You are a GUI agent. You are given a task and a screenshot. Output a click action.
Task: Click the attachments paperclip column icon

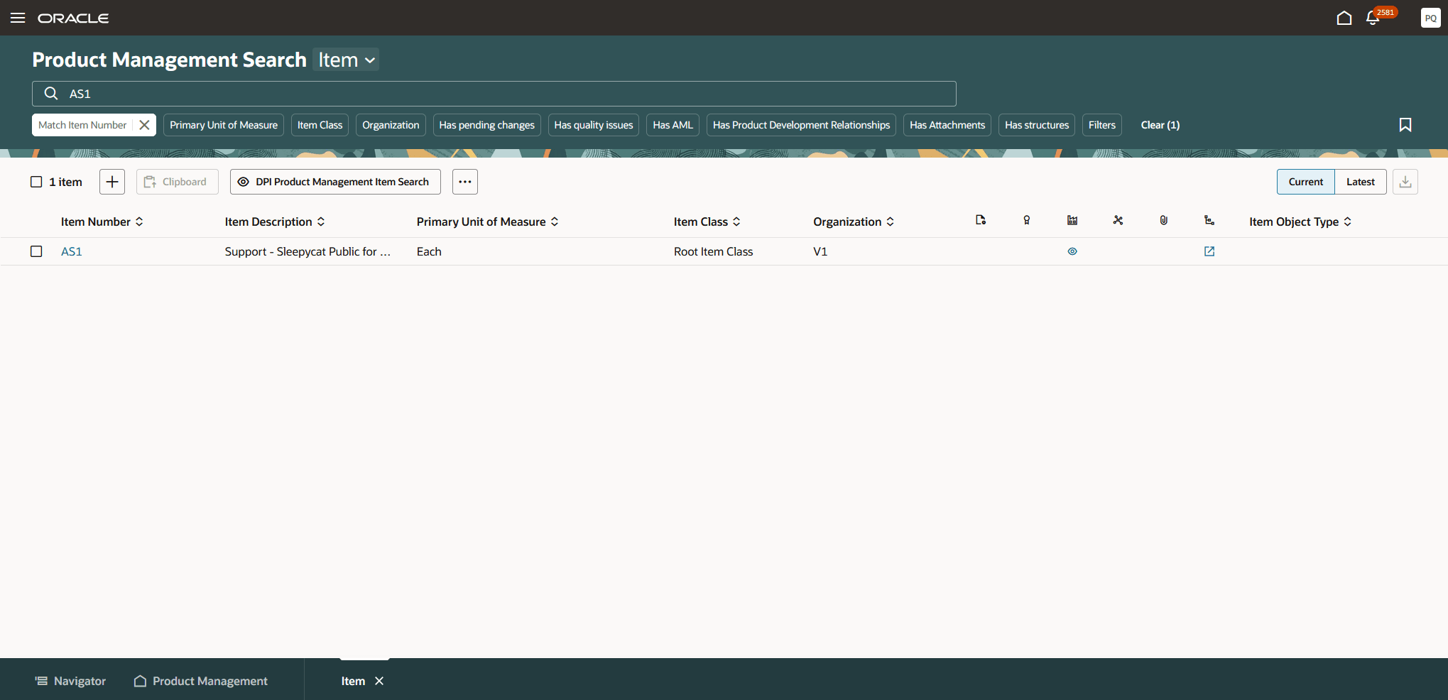[x=1163, y=220]
